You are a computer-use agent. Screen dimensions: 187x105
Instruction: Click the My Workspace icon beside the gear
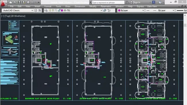click(x=40, y=10)
